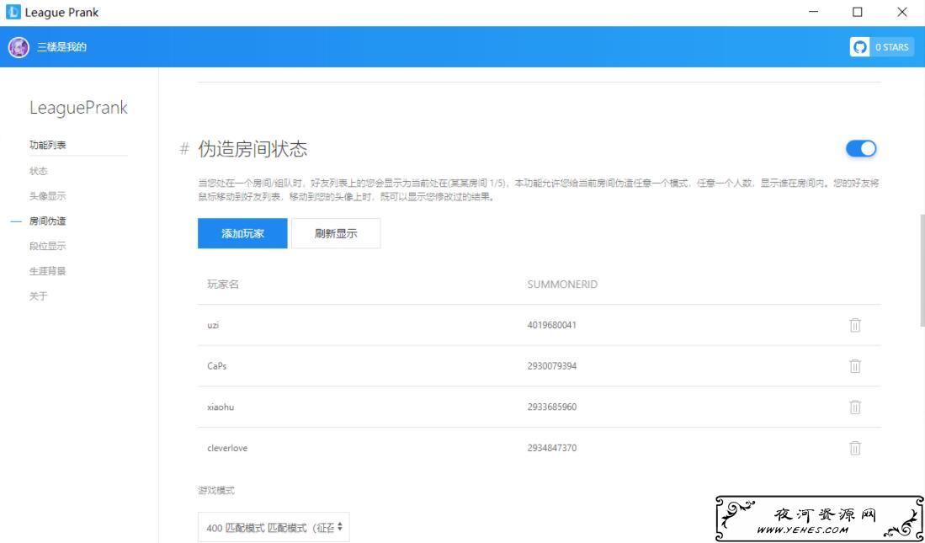Viewport: 925px width, 543px height.
Task: Click the League Prank app logo
Action: coord(13,12)
